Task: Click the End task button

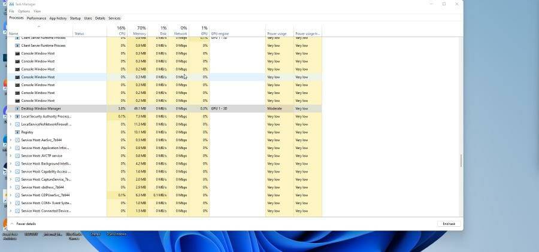Action: coord(449,224)
